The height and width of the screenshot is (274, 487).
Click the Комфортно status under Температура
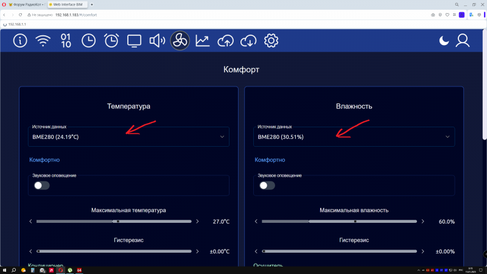tap(44, 160)
